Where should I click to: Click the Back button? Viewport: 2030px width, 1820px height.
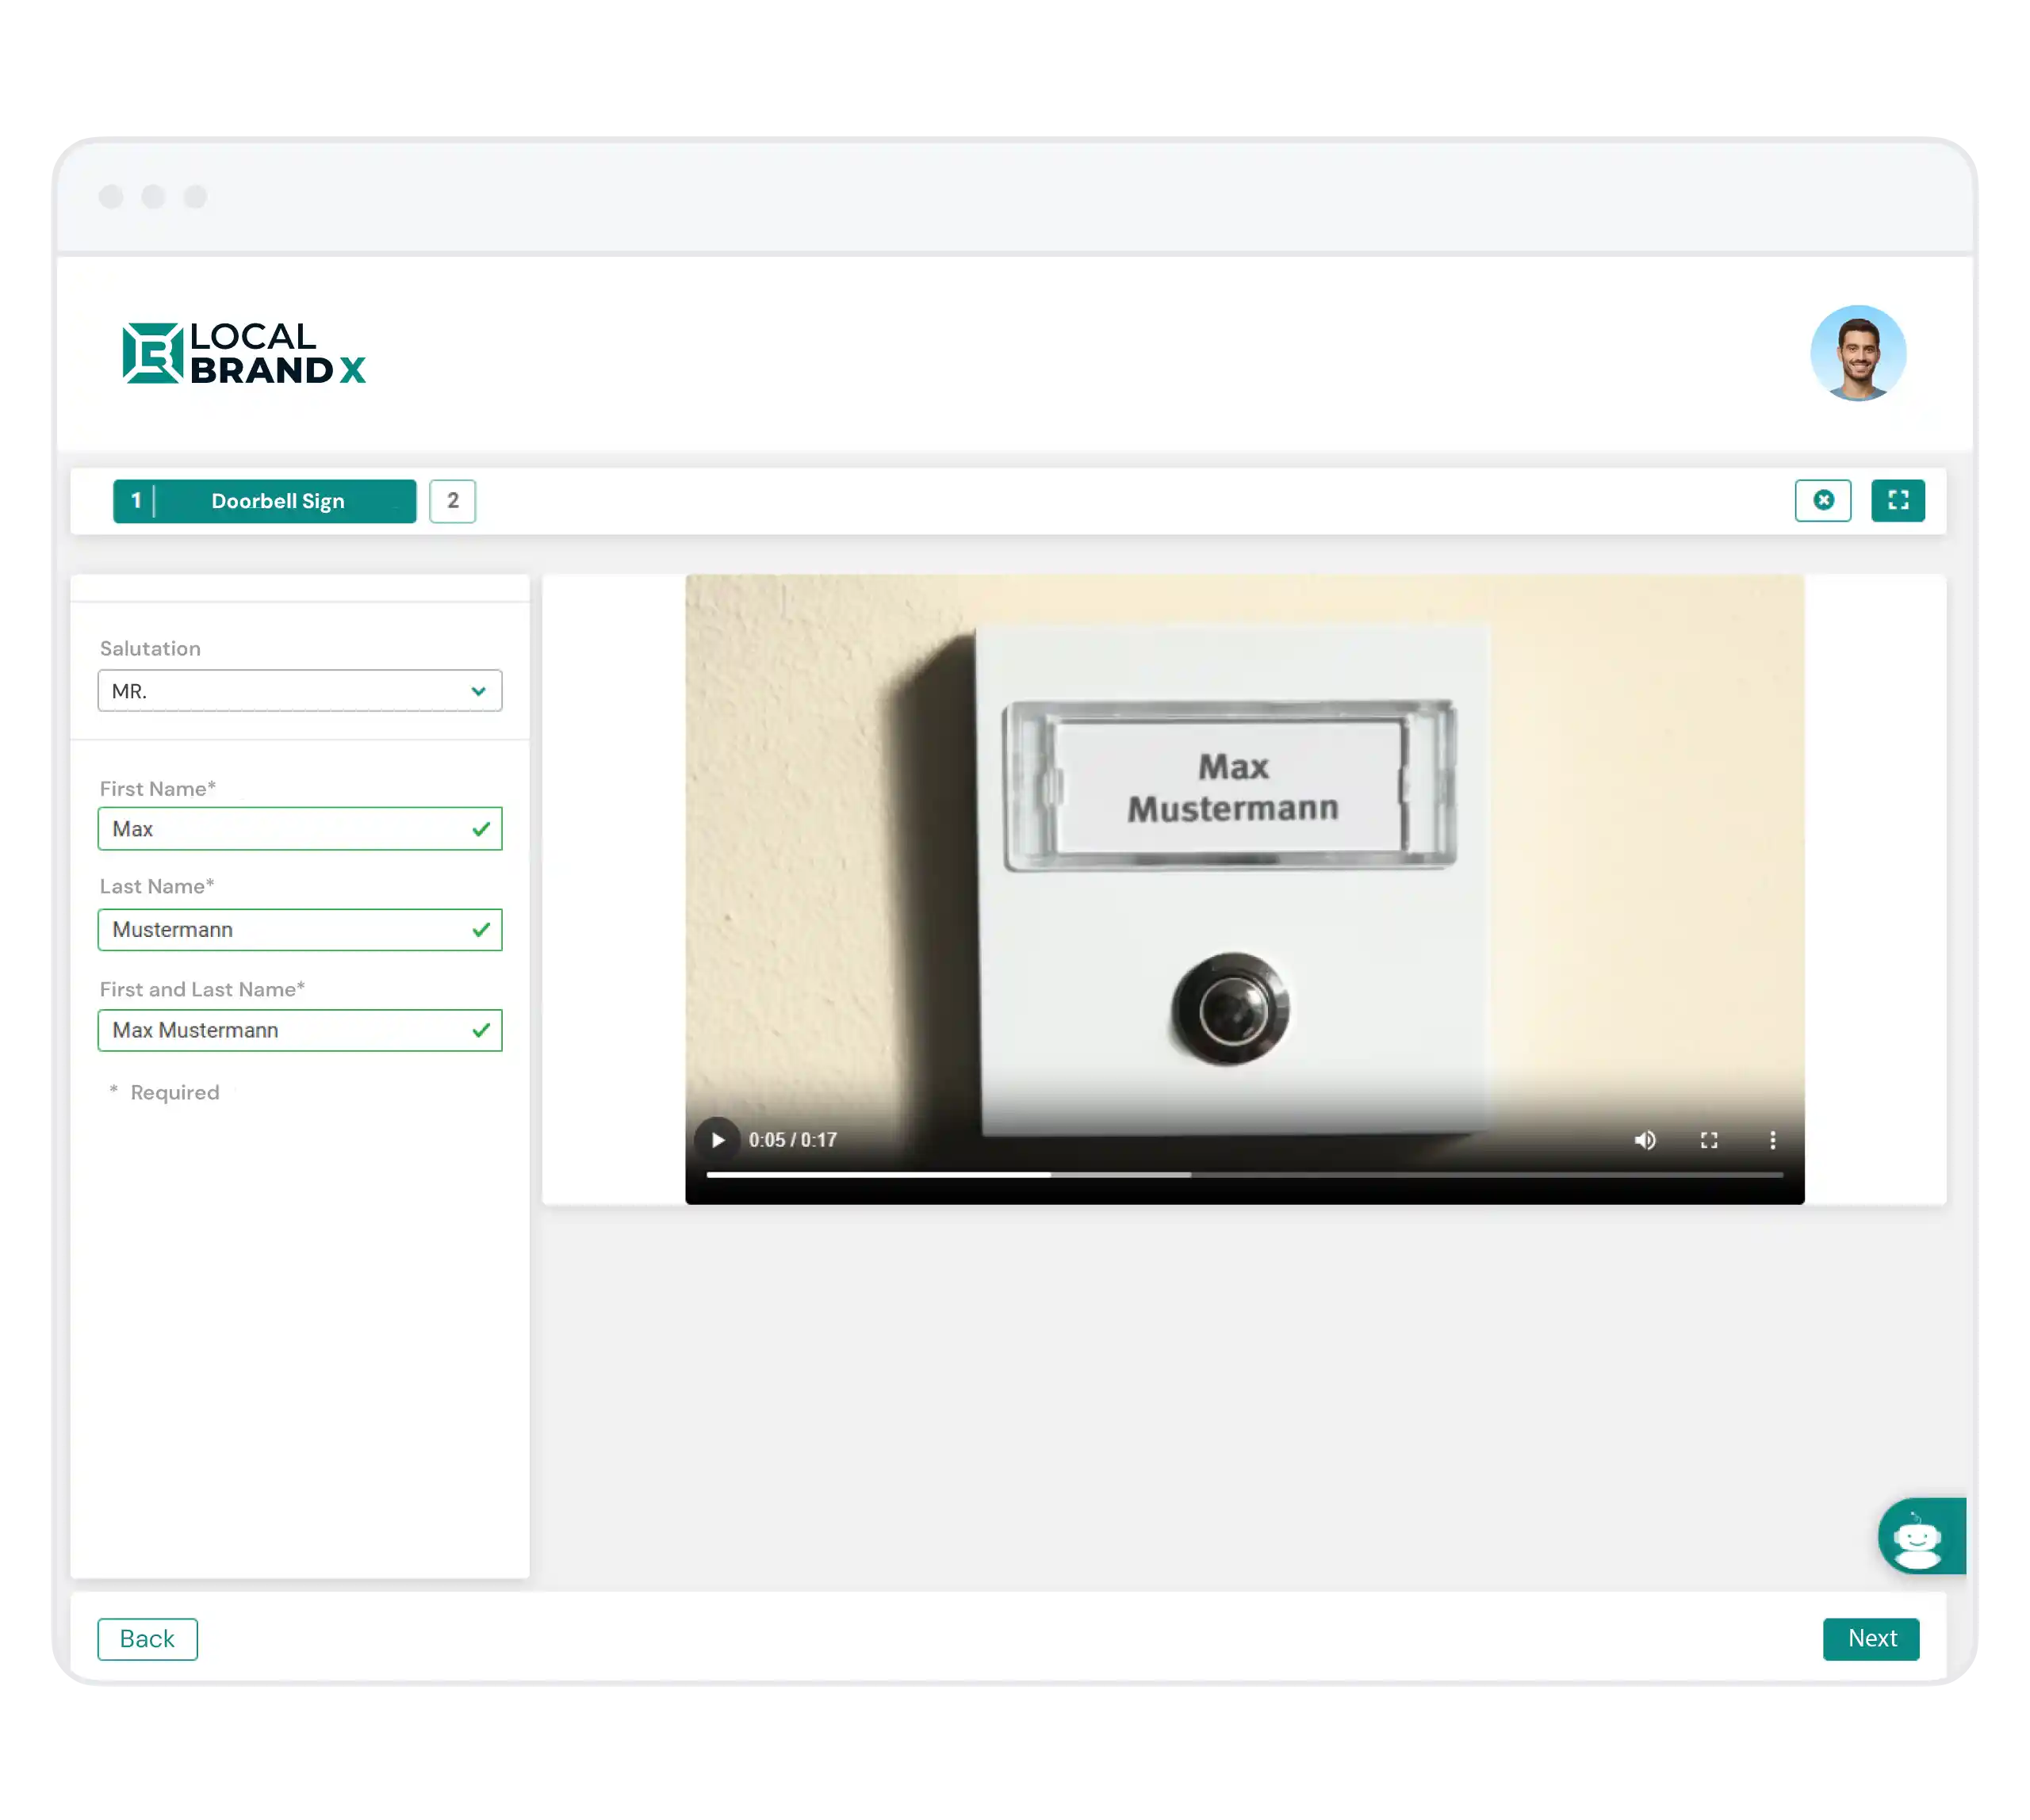[x=147, y=1638]
